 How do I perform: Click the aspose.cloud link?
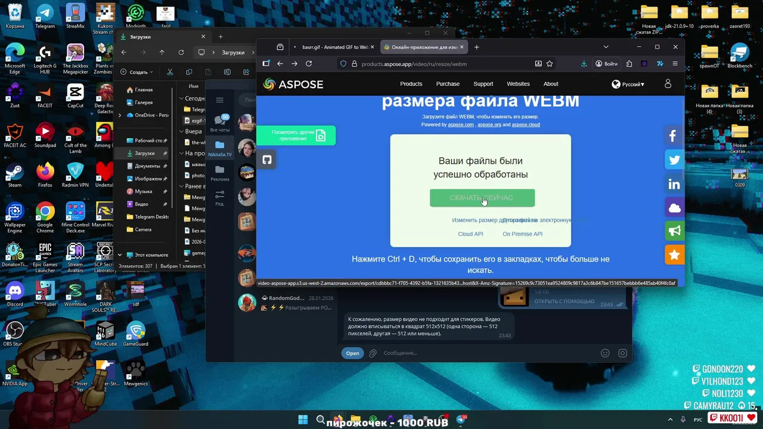(525, 125)
